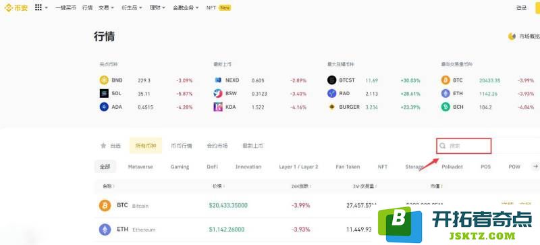Switch to the 合约市场 tab
The image size is (540, 245).
tap(217, 146)
